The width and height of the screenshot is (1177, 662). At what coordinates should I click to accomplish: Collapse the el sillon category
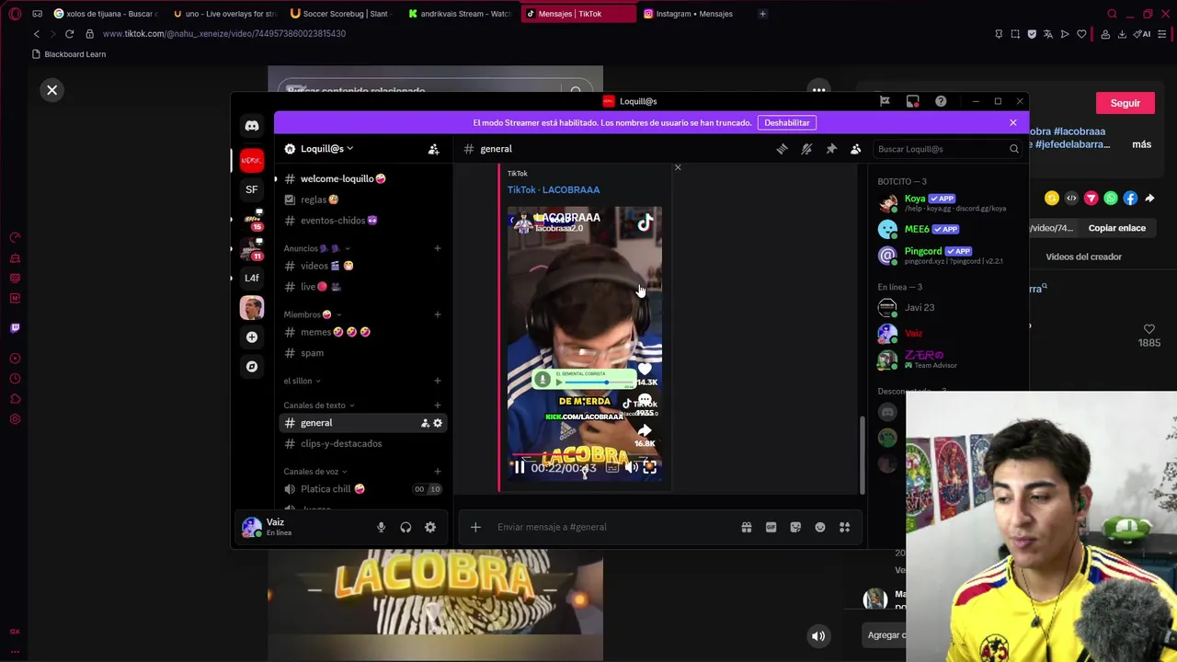point(303,381)
